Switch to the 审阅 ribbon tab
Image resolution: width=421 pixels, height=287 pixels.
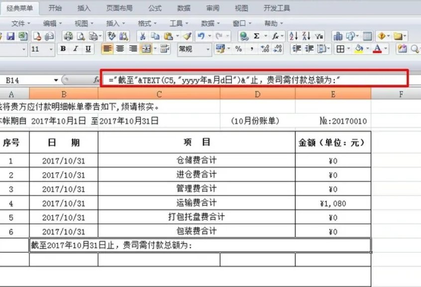coord(212,8)
